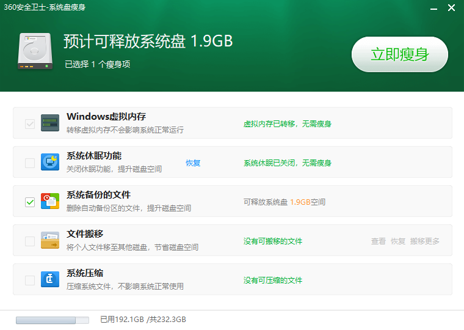Minimize the 360 system disk window
This screenshot has height=330, width=464.
click(x=433, y=8)
